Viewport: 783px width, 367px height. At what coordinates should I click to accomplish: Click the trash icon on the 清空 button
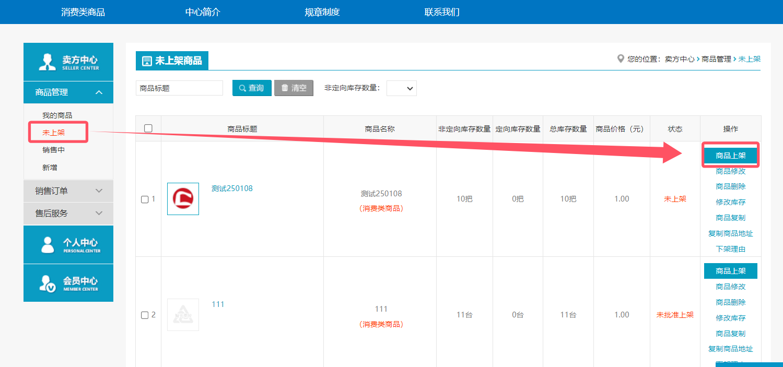285,88
